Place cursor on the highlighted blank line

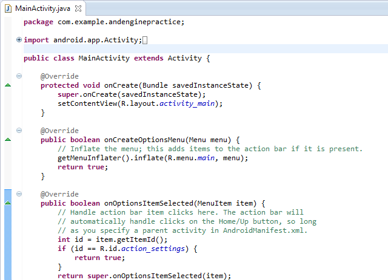206,49
